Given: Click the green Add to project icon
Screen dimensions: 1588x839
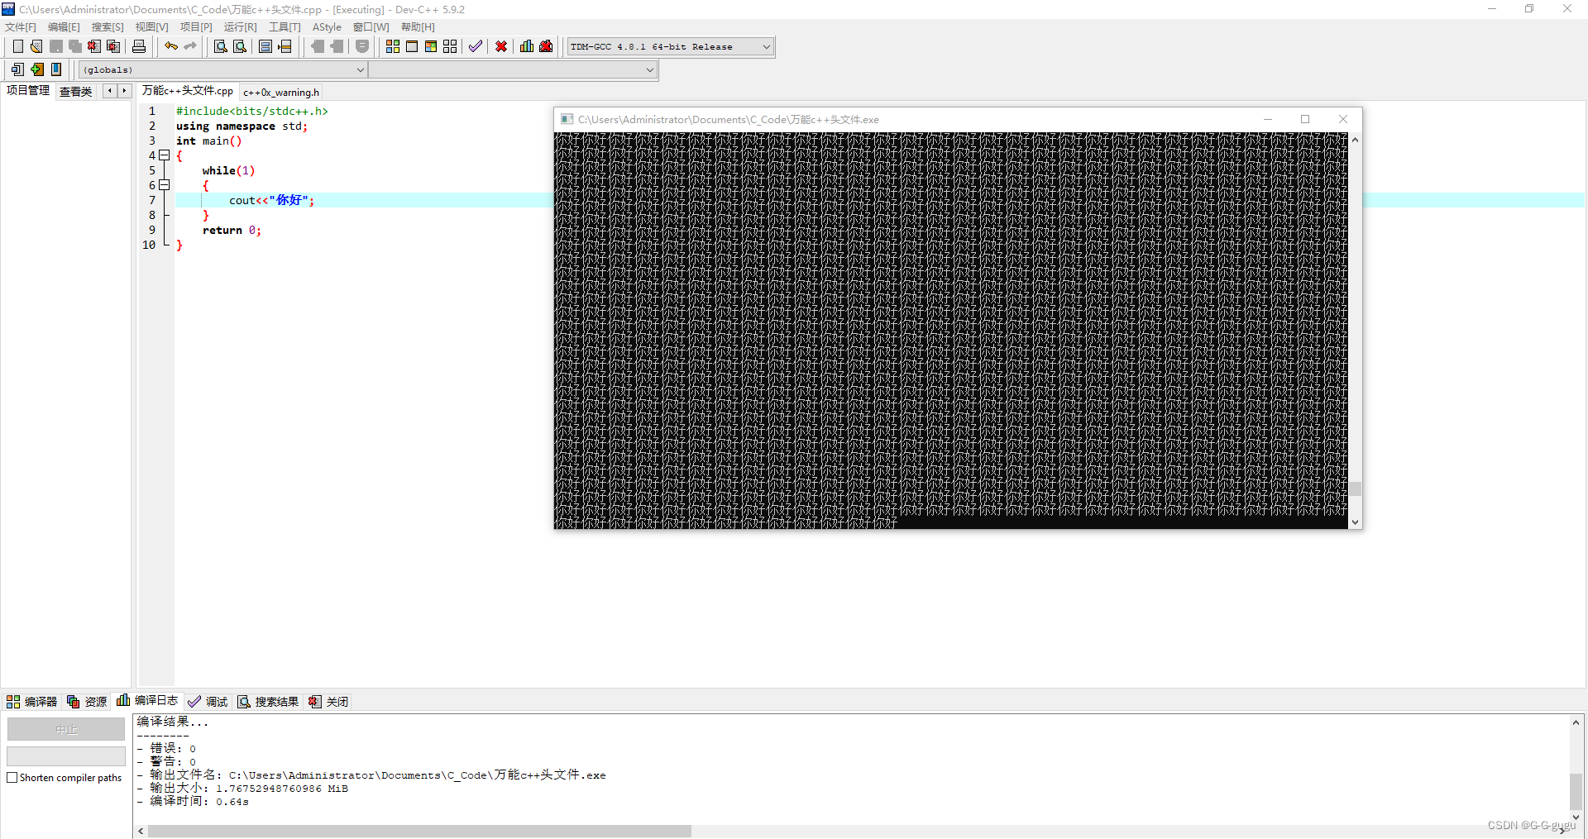Looking at the screenshot, I should coord(37,69).
